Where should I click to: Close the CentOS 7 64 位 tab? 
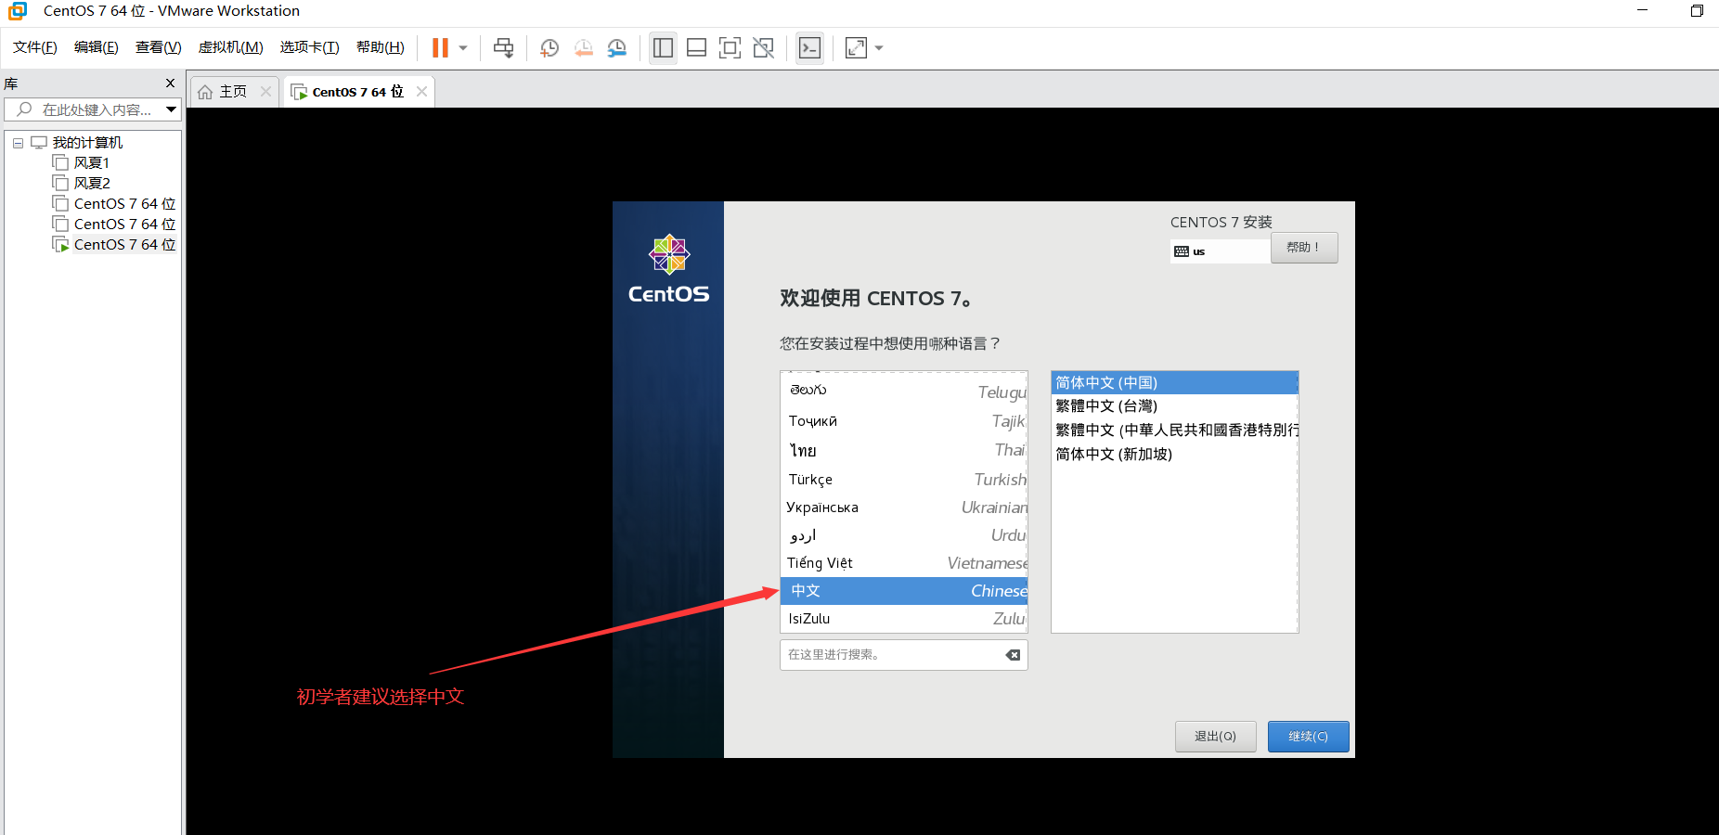tap(421, 91)
